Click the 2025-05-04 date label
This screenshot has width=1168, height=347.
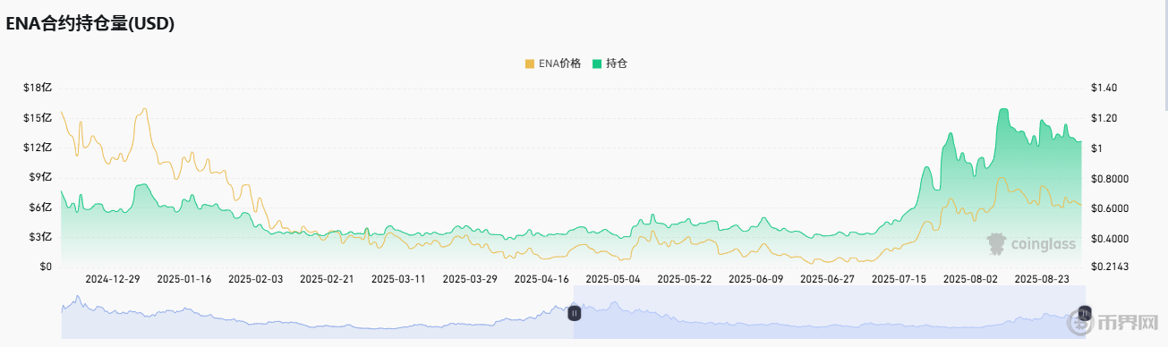click(x=612, y=279)
